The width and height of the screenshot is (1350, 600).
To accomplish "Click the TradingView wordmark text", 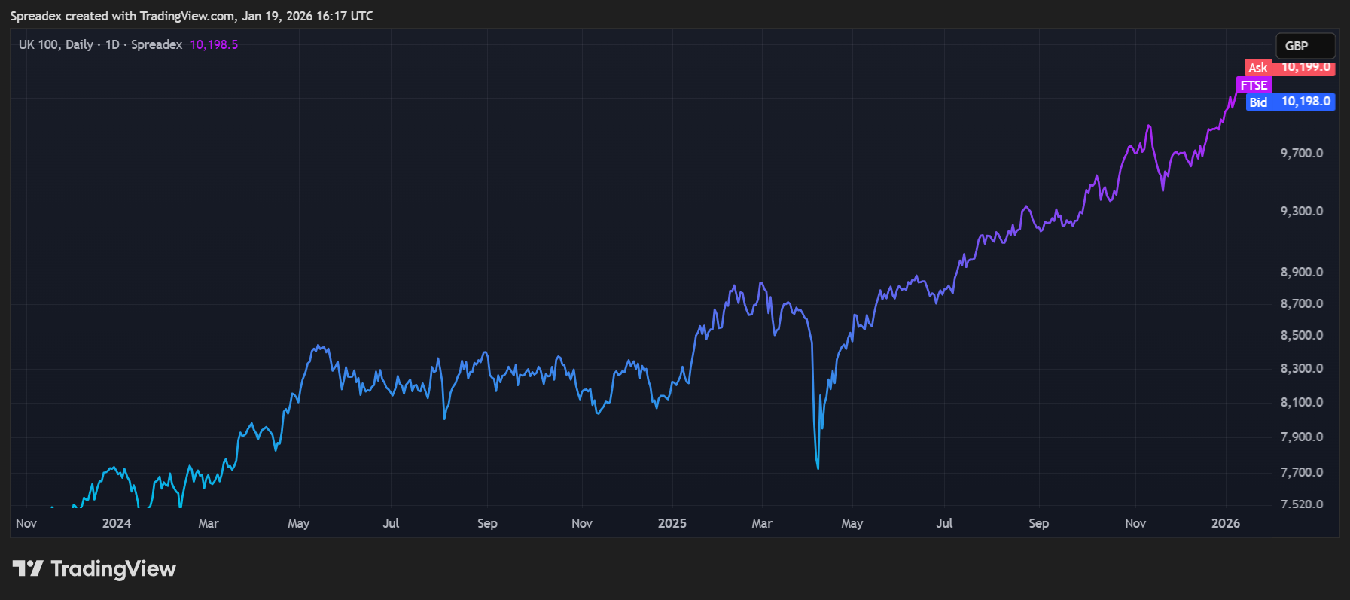I will pyautogui.click(x=113, y=568).
